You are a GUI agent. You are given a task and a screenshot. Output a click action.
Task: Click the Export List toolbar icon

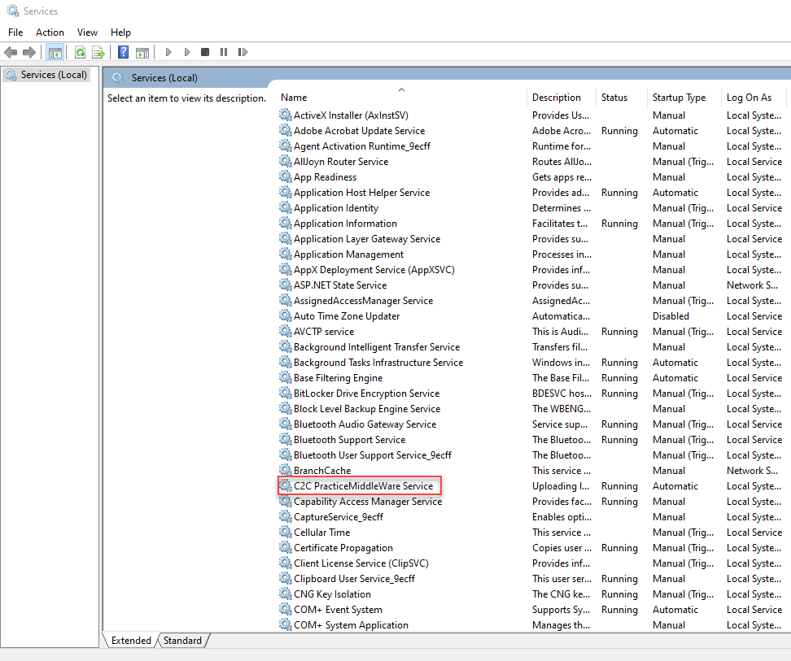click(98, 52)
